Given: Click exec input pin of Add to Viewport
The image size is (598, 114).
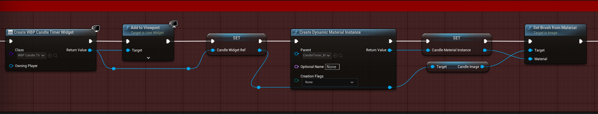Looking at the screenshot, I should (128, 41).
